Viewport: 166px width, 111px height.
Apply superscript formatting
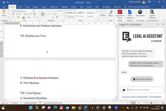[x=31, y=14]
